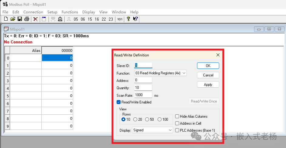This screenshot has width=286, height=148.
Task: Select the 20 rows radio button
Action: click(x=135, y=119)
